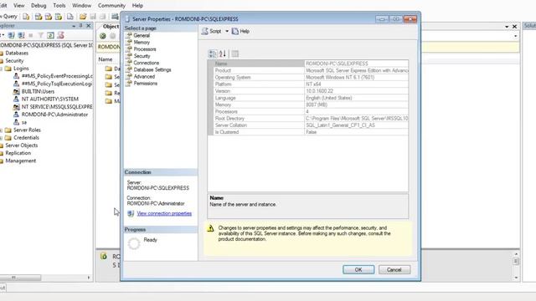Screen dimensions: 536x301
Task: Open the Tools menu
Action: click(x=59, y=6)
